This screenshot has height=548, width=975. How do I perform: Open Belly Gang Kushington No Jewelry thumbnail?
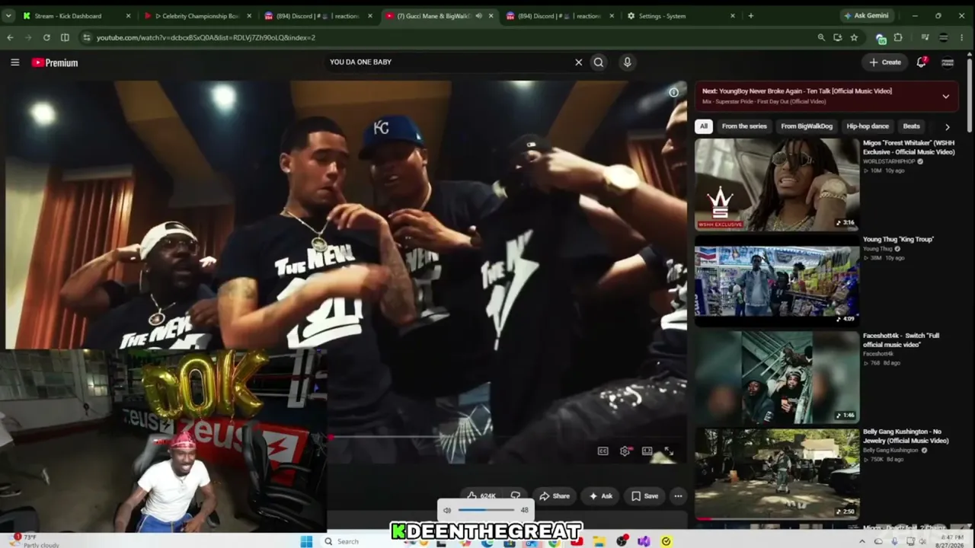(777, 473)
